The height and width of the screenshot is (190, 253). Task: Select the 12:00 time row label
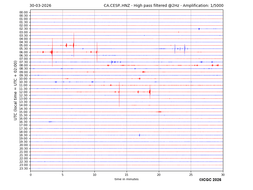pos(23,92)
